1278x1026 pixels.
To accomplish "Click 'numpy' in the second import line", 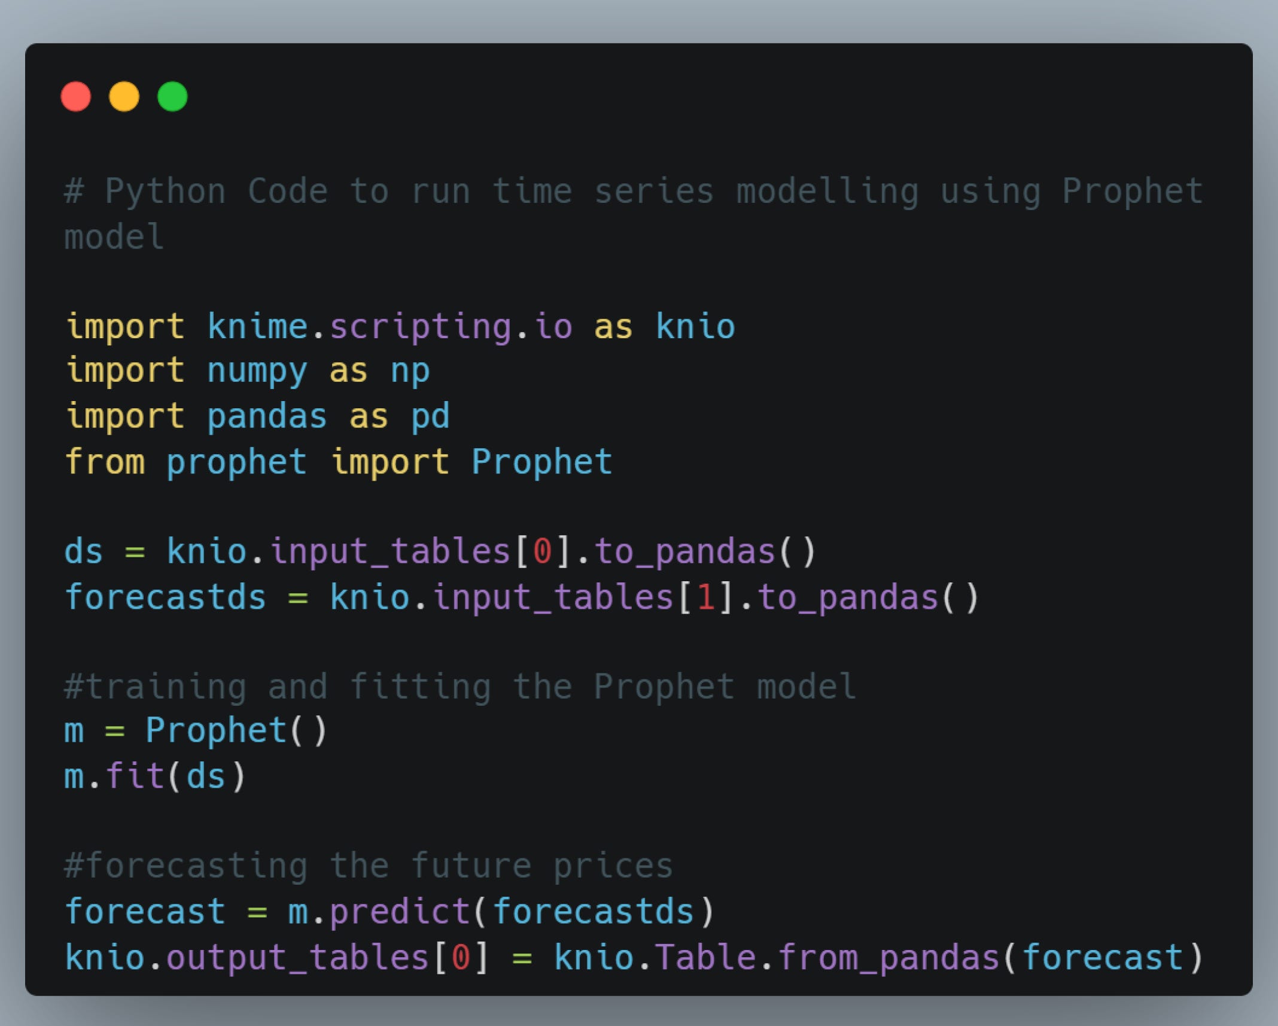I will coord(257,371).
